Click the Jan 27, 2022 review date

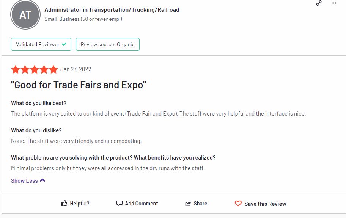click(x=76, y=69)
